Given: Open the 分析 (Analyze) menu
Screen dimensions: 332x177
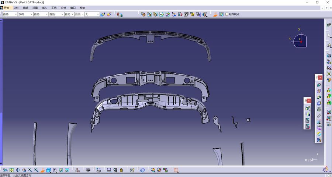Looking at the screenshot, I should [x=63, y=8].
